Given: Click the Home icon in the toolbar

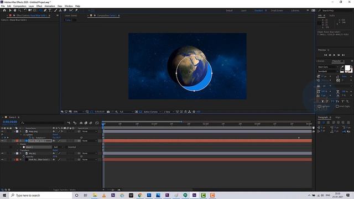Looking at the screenshot, I should [4, 10].
